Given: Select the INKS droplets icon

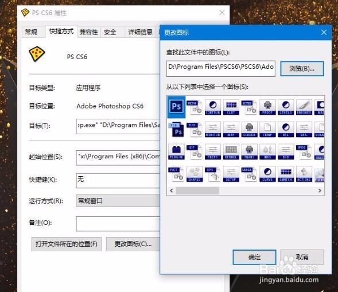Looking at the screenshot, I should (x=267, y=151).
